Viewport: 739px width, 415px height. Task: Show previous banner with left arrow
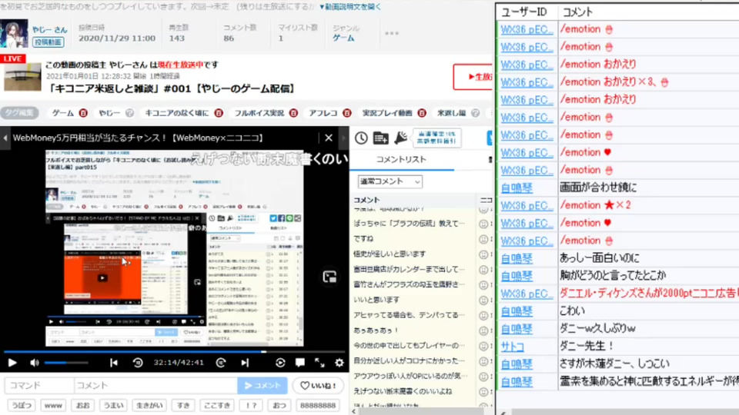[5, 138]
